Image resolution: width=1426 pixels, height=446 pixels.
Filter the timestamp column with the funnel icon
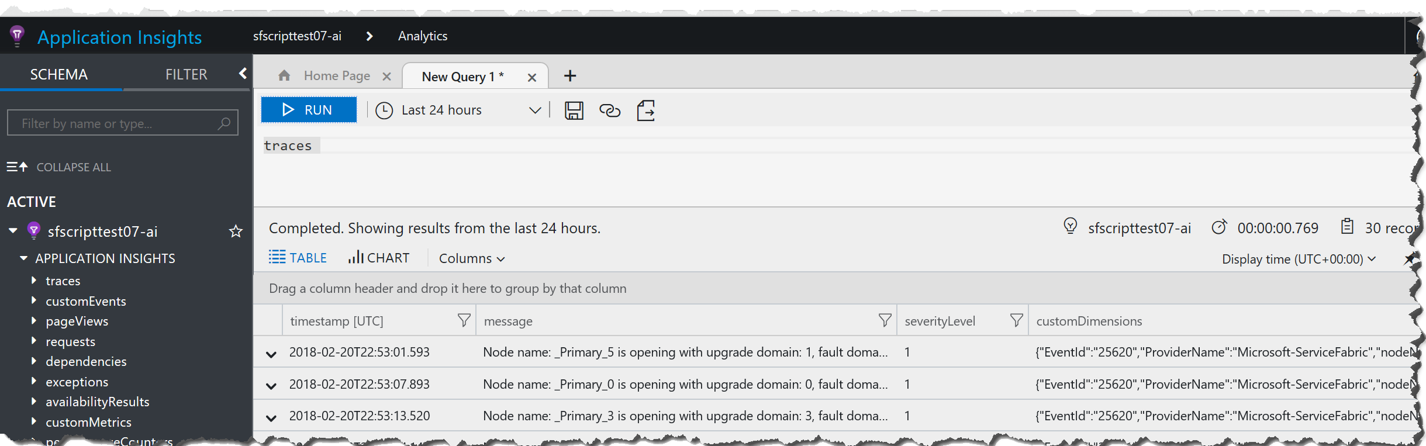point(464,320)
